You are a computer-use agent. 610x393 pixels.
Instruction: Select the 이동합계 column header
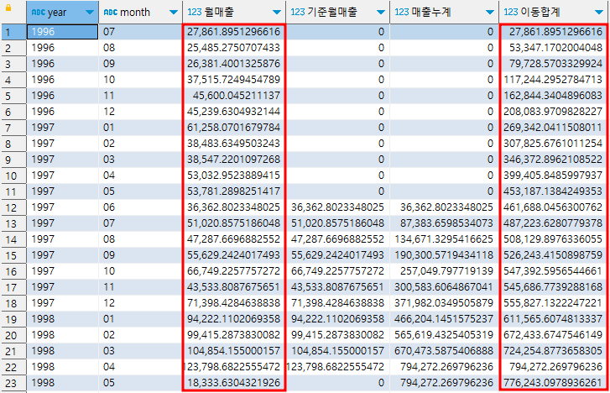[554, 12]
